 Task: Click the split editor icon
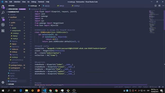tap(159, 6)
